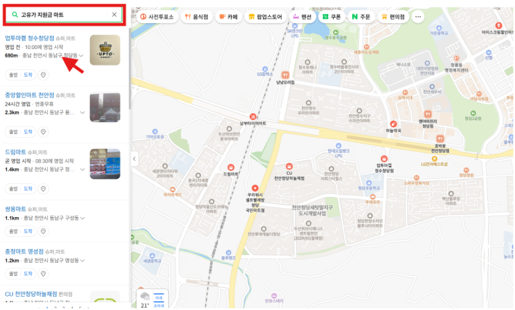
Task: Select the 편의점 category chip
Action: click(x=393, y=17)
